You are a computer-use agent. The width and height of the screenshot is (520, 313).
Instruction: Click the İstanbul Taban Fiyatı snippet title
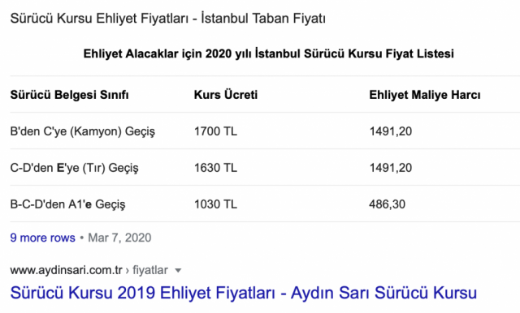tap(168, 18)
